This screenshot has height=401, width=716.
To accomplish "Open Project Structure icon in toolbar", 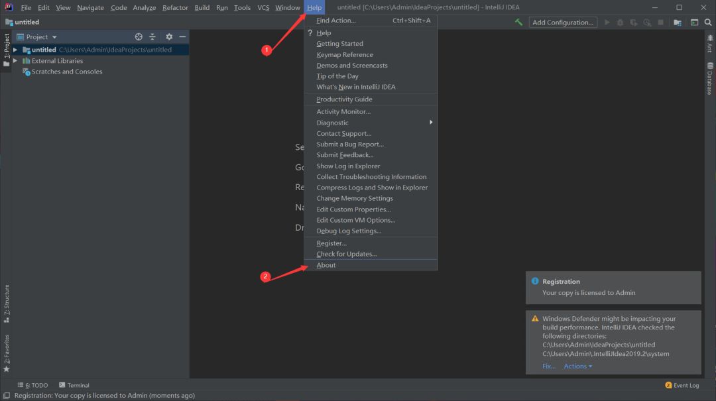I will tap(678, 22).
